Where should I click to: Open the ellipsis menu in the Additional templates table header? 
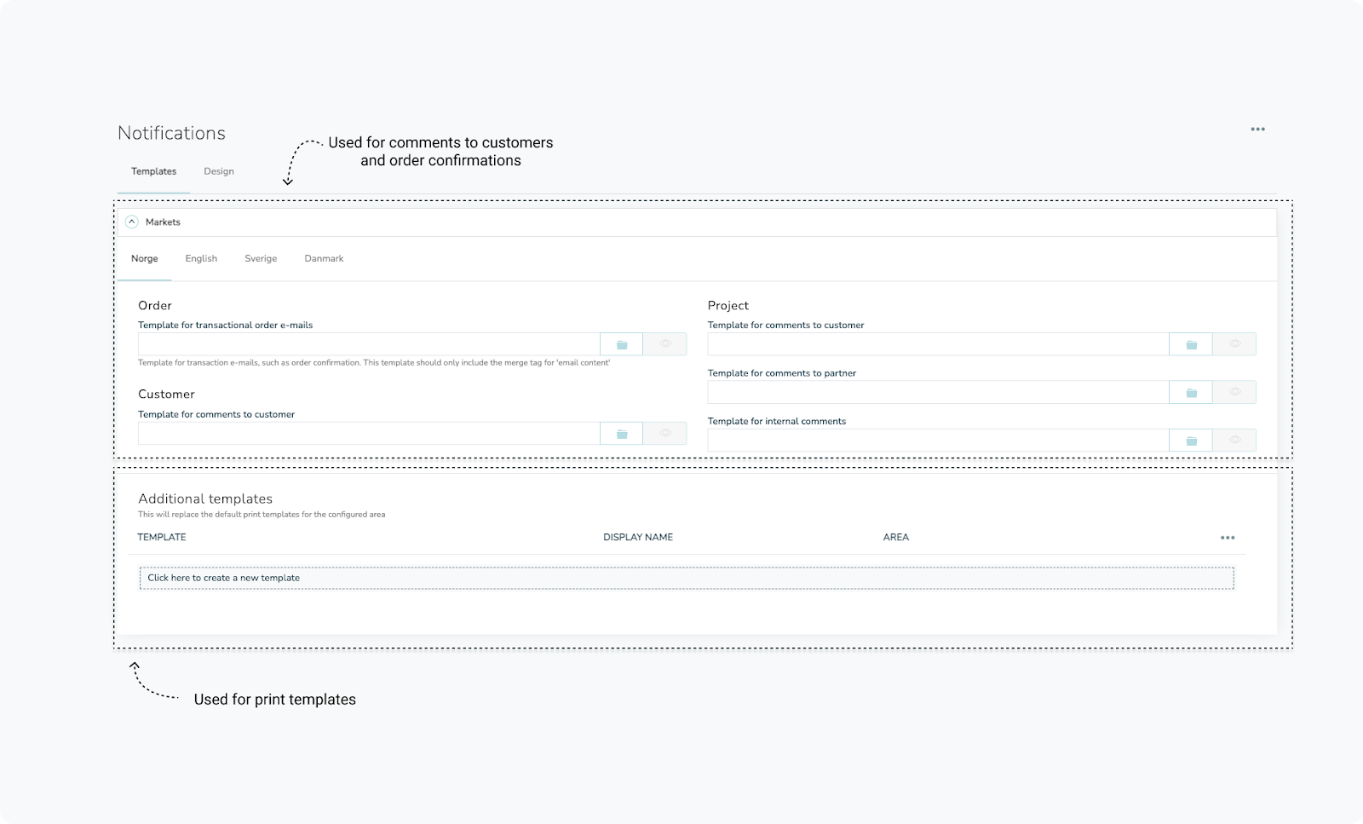click(1228, 537)
